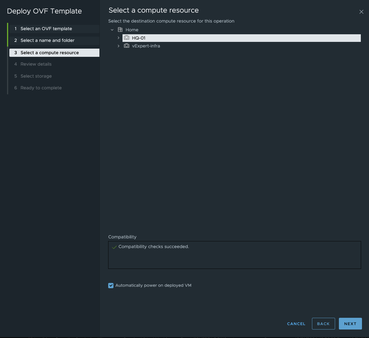The image size is (369, 338).
Task: Click the Home vCenter server icon
Action: point(120,30)
